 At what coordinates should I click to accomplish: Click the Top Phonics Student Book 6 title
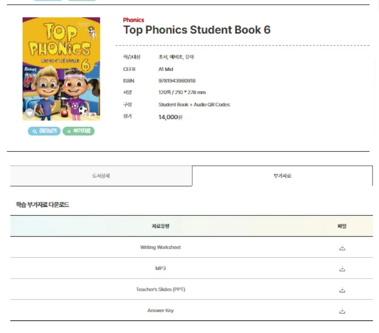point(197,30)
